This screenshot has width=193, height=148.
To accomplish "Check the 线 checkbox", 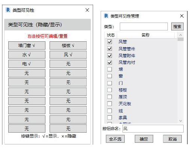I will (110, 111).
